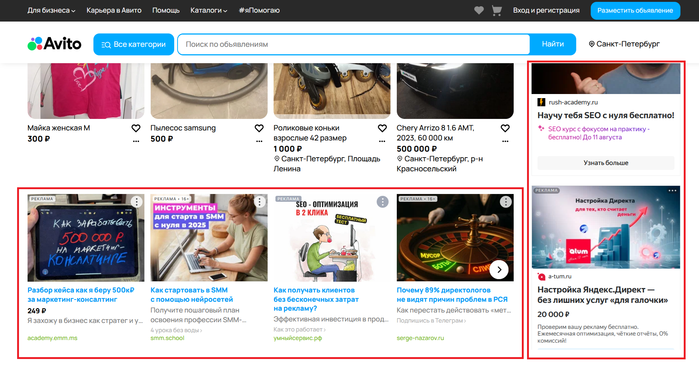
Task: Add Майка женская М to favorites
Action: [x=136, y=128]
